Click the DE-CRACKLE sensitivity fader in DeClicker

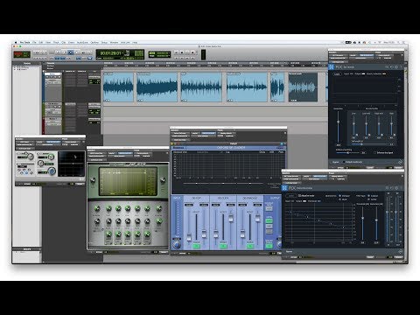tap(258, 218)
